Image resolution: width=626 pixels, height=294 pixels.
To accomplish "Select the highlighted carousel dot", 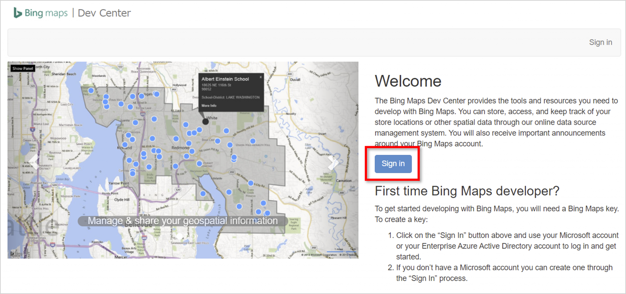I will (x=180, y=235).
